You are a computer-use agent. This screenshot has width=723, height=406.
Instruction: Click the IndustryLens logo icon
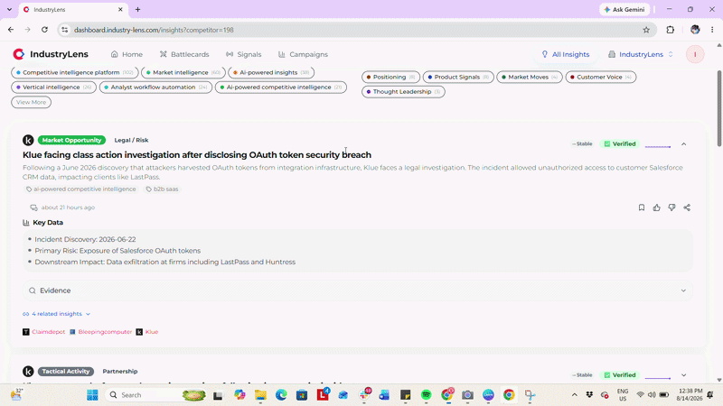[18, 54]
